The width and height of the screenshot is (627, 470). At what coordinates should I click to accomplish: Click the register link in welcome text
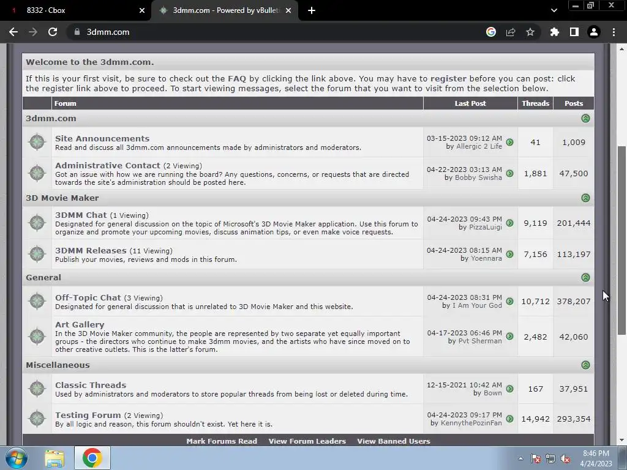[x=448, y=79]
